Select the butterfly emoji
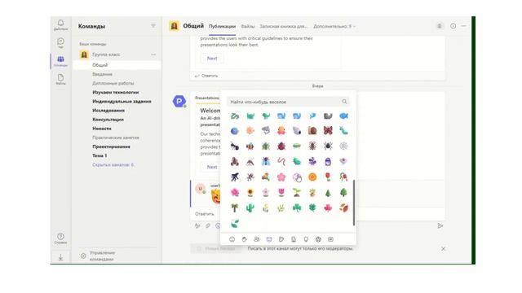522x293 pixels. (328, 130)
